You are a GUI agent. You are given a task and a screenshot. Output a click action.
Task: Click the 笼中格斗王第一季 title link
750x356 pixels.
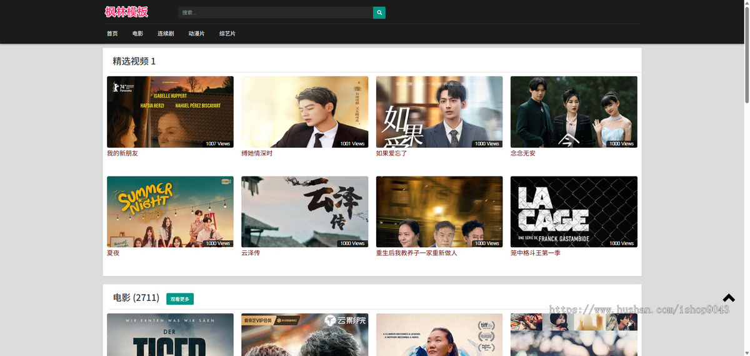click(x=536, y=253)
